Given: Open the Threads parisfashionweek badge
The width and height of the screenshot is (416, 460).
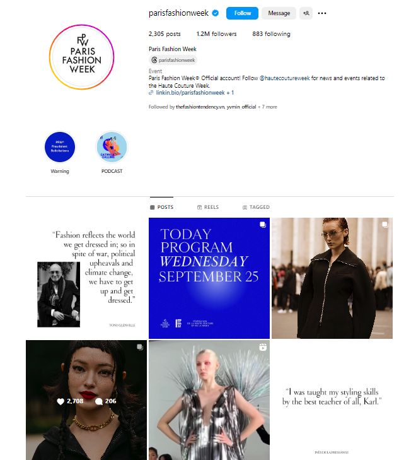Looking at the screenshot, I should (x=173, y=60).
